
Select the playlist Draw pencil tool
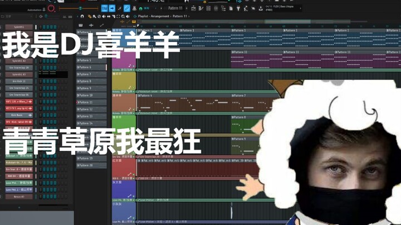tap(90, 16)
